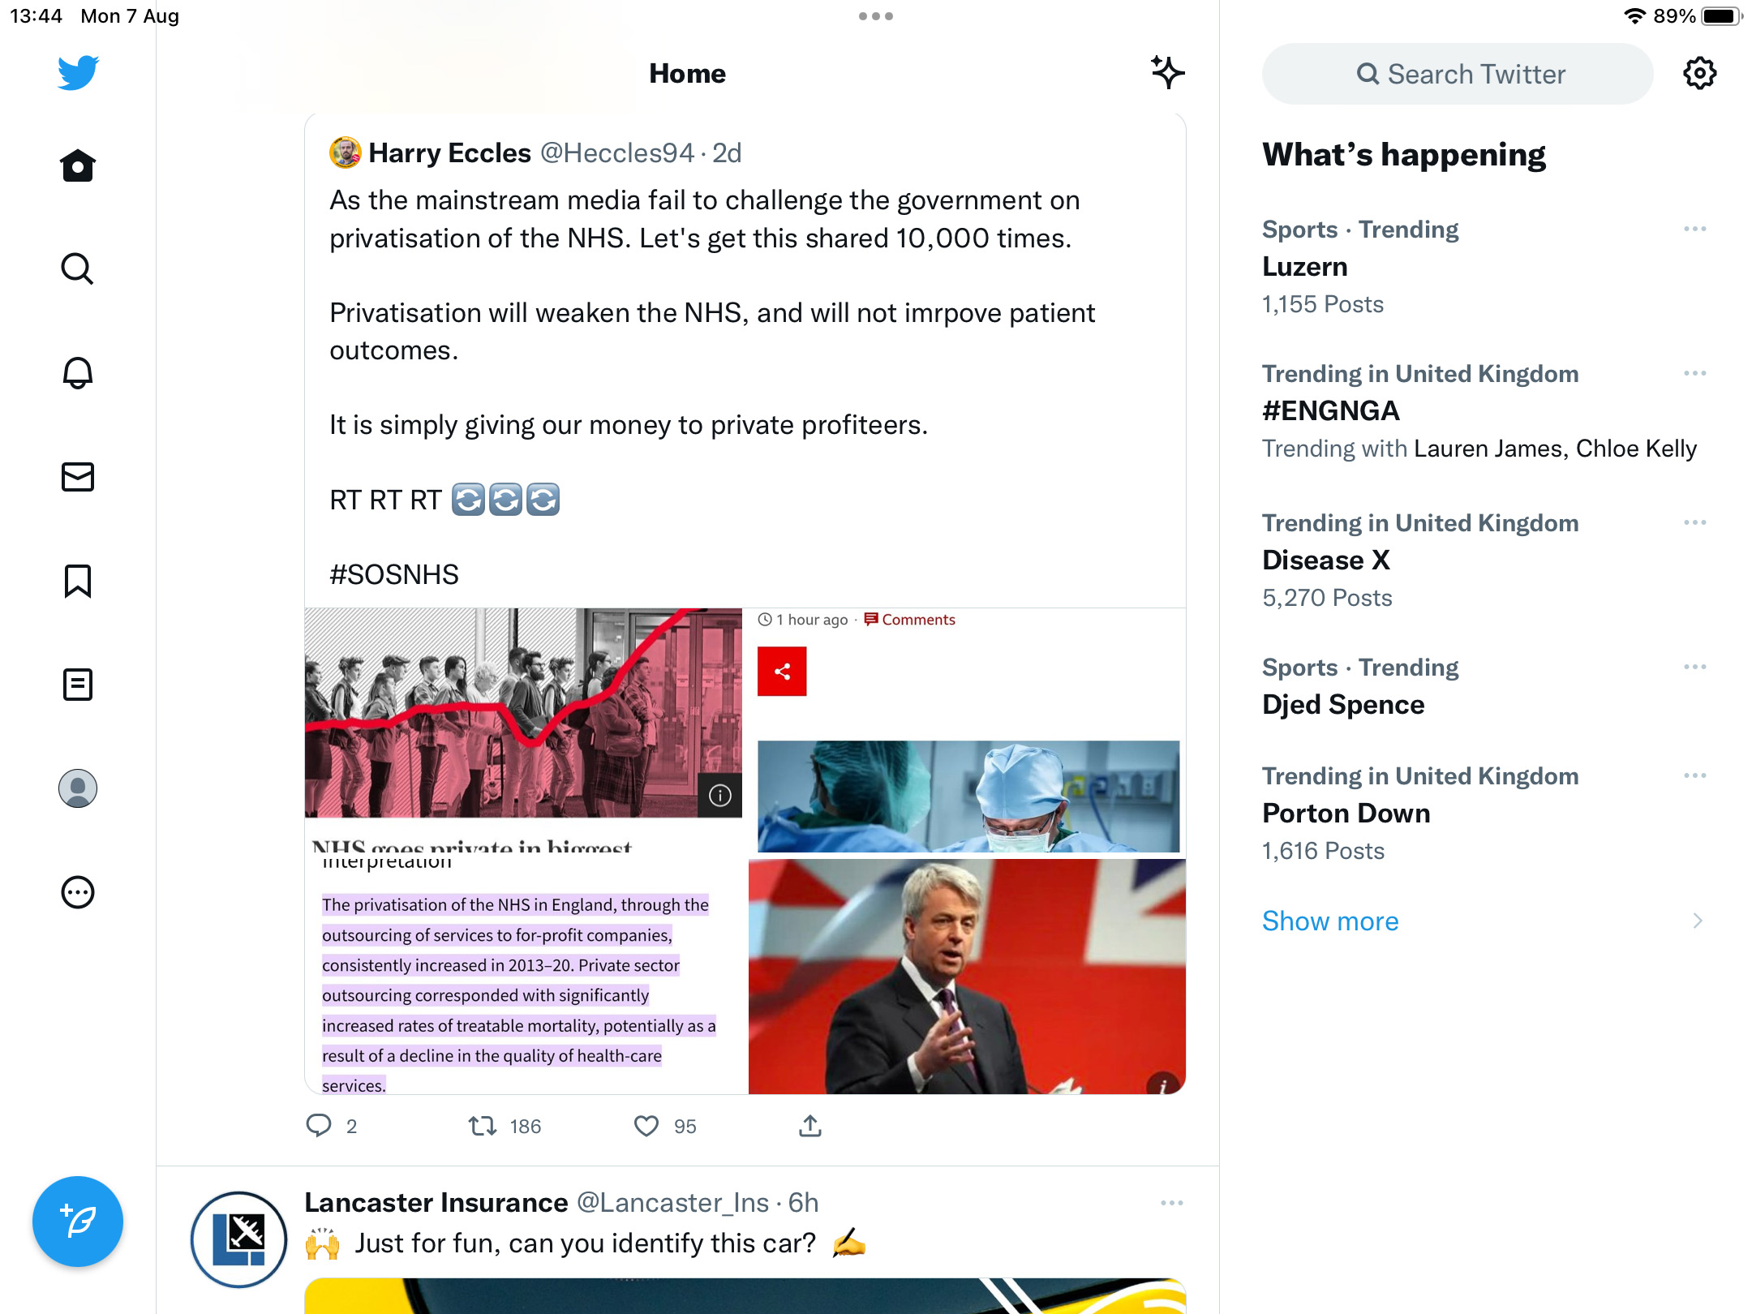The image size is (1752, 1314).
Task: Select the #ENGNGA trending topic
Action: (1331, 410)
